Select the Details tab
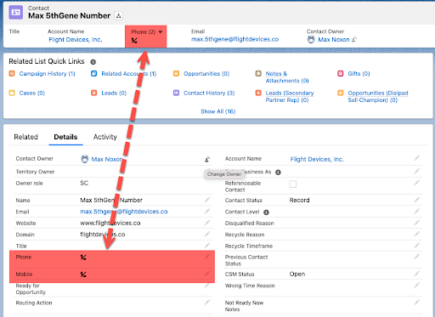435x317 pixels. coord(65,137)
